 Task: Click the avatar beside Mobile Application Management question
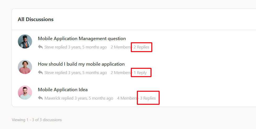point(25,41)
